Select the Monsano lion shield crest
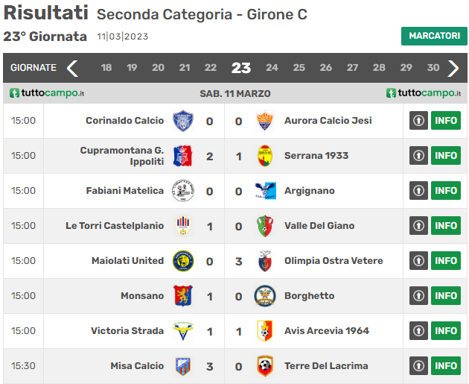Image resolution: width=469 pixels, height=384 pixels. (x=183, y=296)
